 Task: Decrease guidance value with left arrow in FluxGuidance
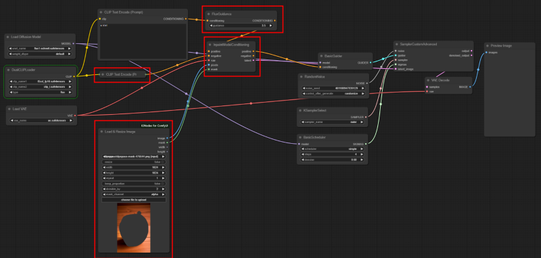click(211, 26)
